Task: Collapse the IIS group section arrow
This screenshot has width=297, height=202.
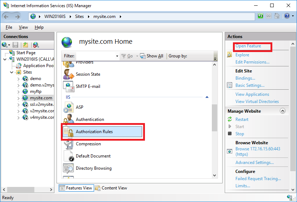Action: [x=207, y=97]
